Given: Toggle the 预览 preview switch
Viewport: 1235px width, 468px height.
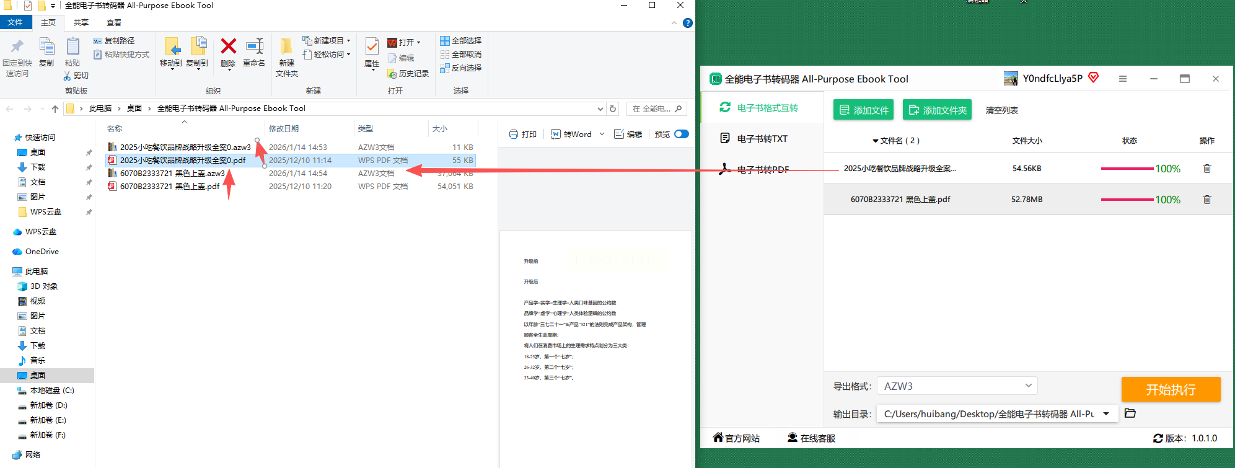Looking at the screenshot, I should 682,134.
